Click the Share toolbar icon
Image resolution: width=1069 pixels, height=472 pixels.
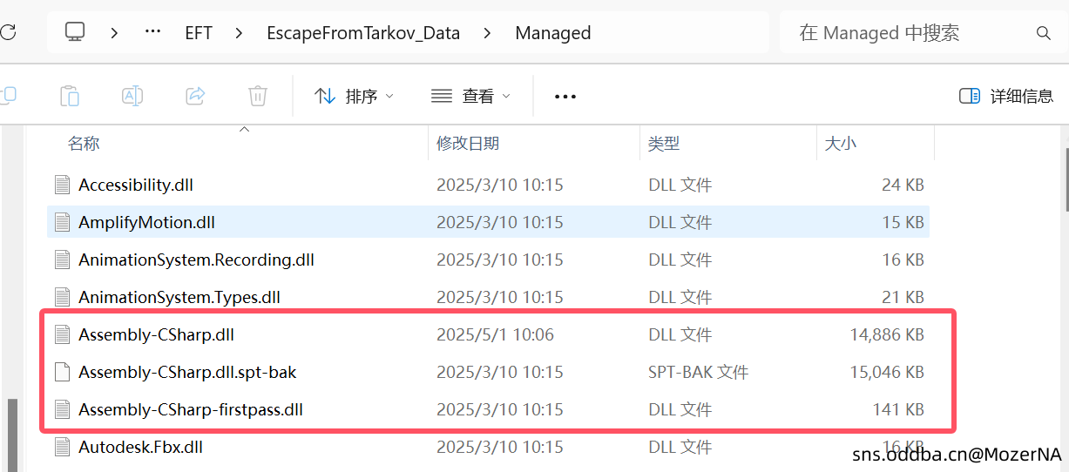point(195,96)
